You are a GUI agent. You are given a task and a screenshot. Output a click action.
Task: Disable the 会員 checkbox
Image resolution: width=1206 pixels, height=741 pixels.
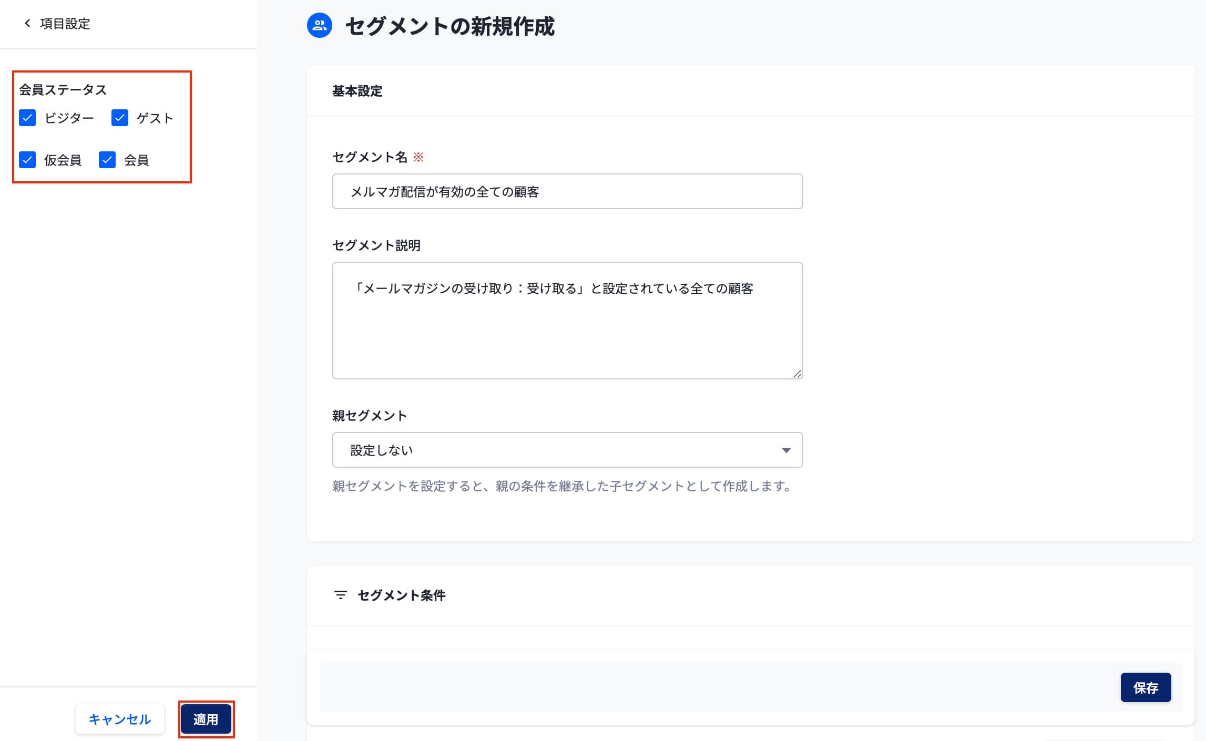point(107,160)
